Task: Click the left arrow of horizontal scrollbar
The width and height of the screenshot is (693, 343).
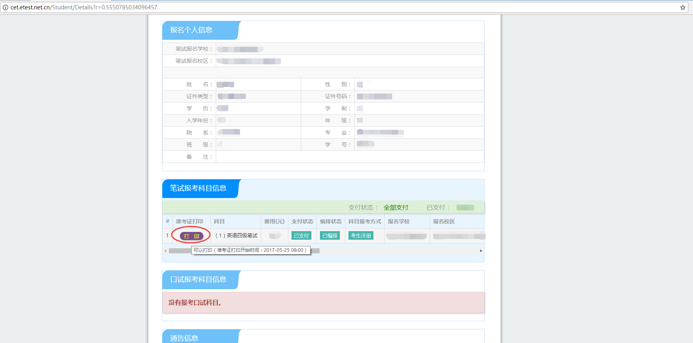Action: pyautogui.click(x=165, y=251)
